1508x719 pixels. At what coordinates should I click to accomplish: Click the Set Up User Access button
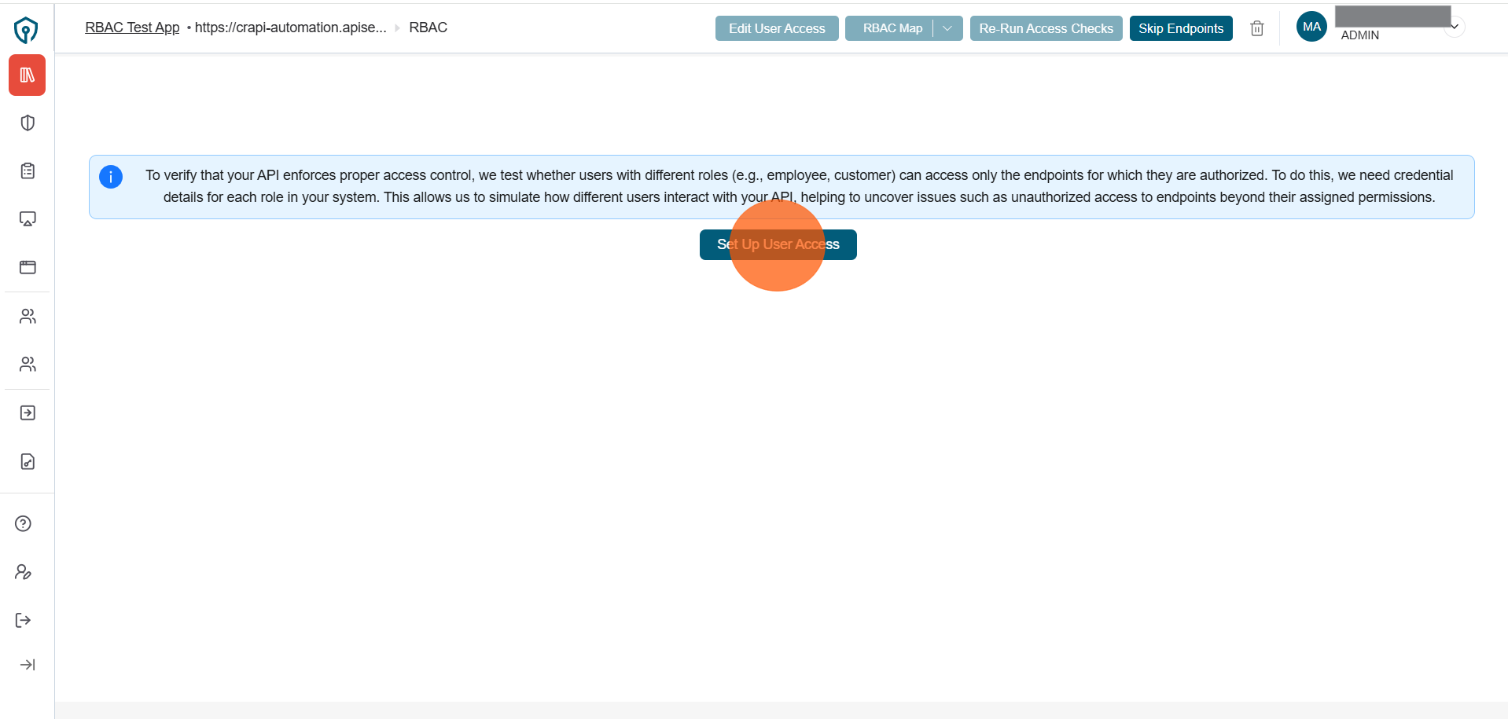click(778, 244)
